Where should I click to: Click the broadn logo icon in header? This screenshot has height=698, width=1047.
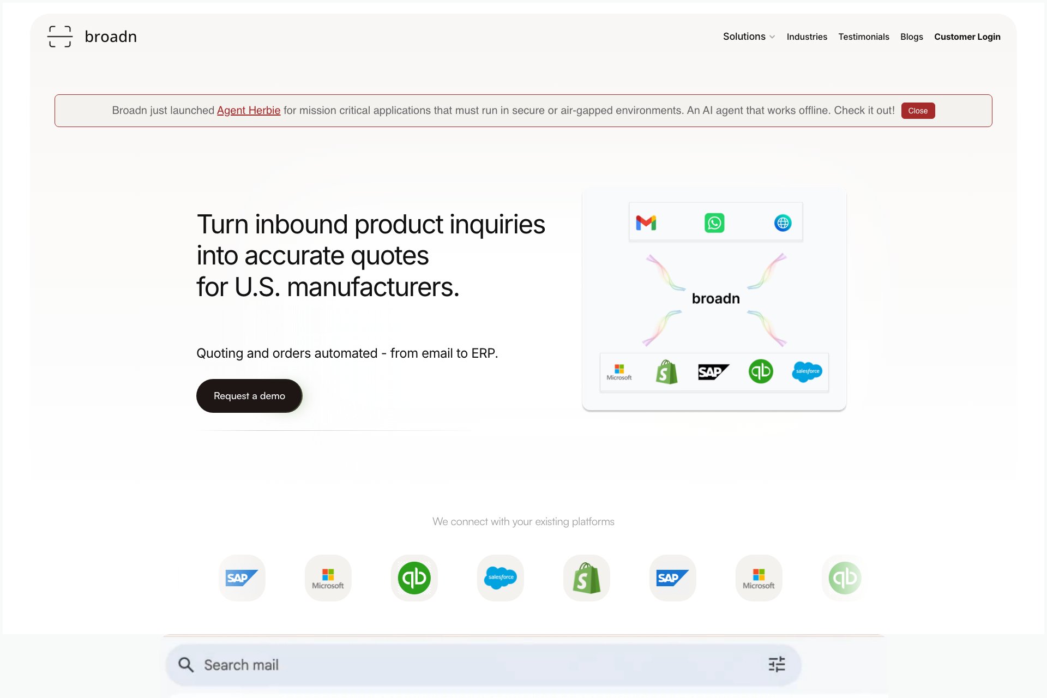point(60,37)
